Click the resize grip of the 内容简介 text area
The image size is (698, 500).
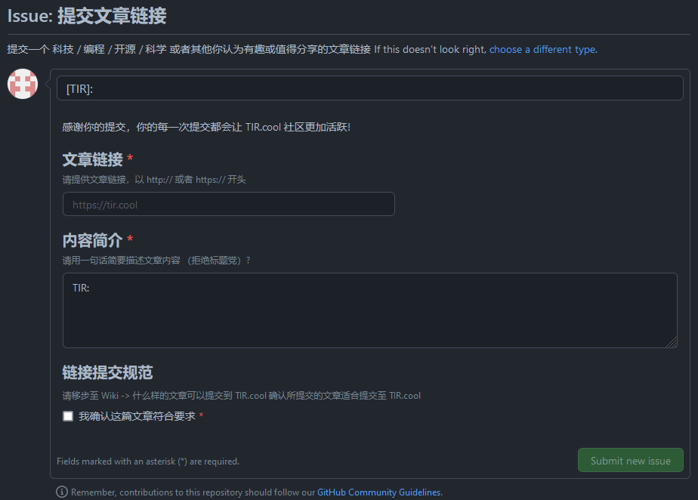[672, 342]
